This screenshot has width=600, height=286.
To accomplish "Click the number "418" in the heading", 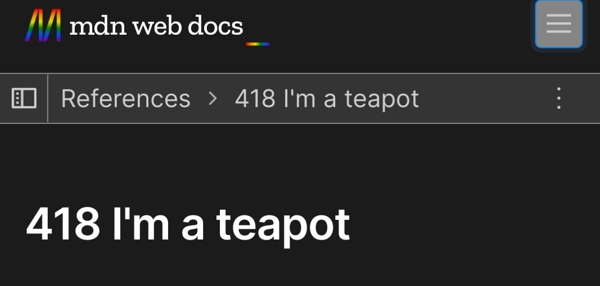I will tap(63, 224).
